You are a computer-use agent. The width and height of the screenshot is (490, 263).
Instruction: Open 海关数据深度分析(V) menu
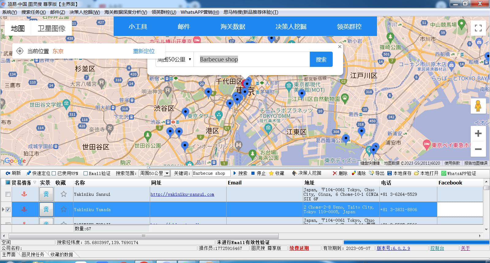[x=126, y=12]
